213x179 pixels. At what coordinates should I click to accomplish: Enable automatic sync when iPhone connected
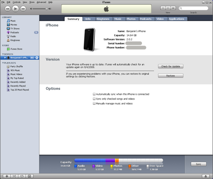(94, 94)
